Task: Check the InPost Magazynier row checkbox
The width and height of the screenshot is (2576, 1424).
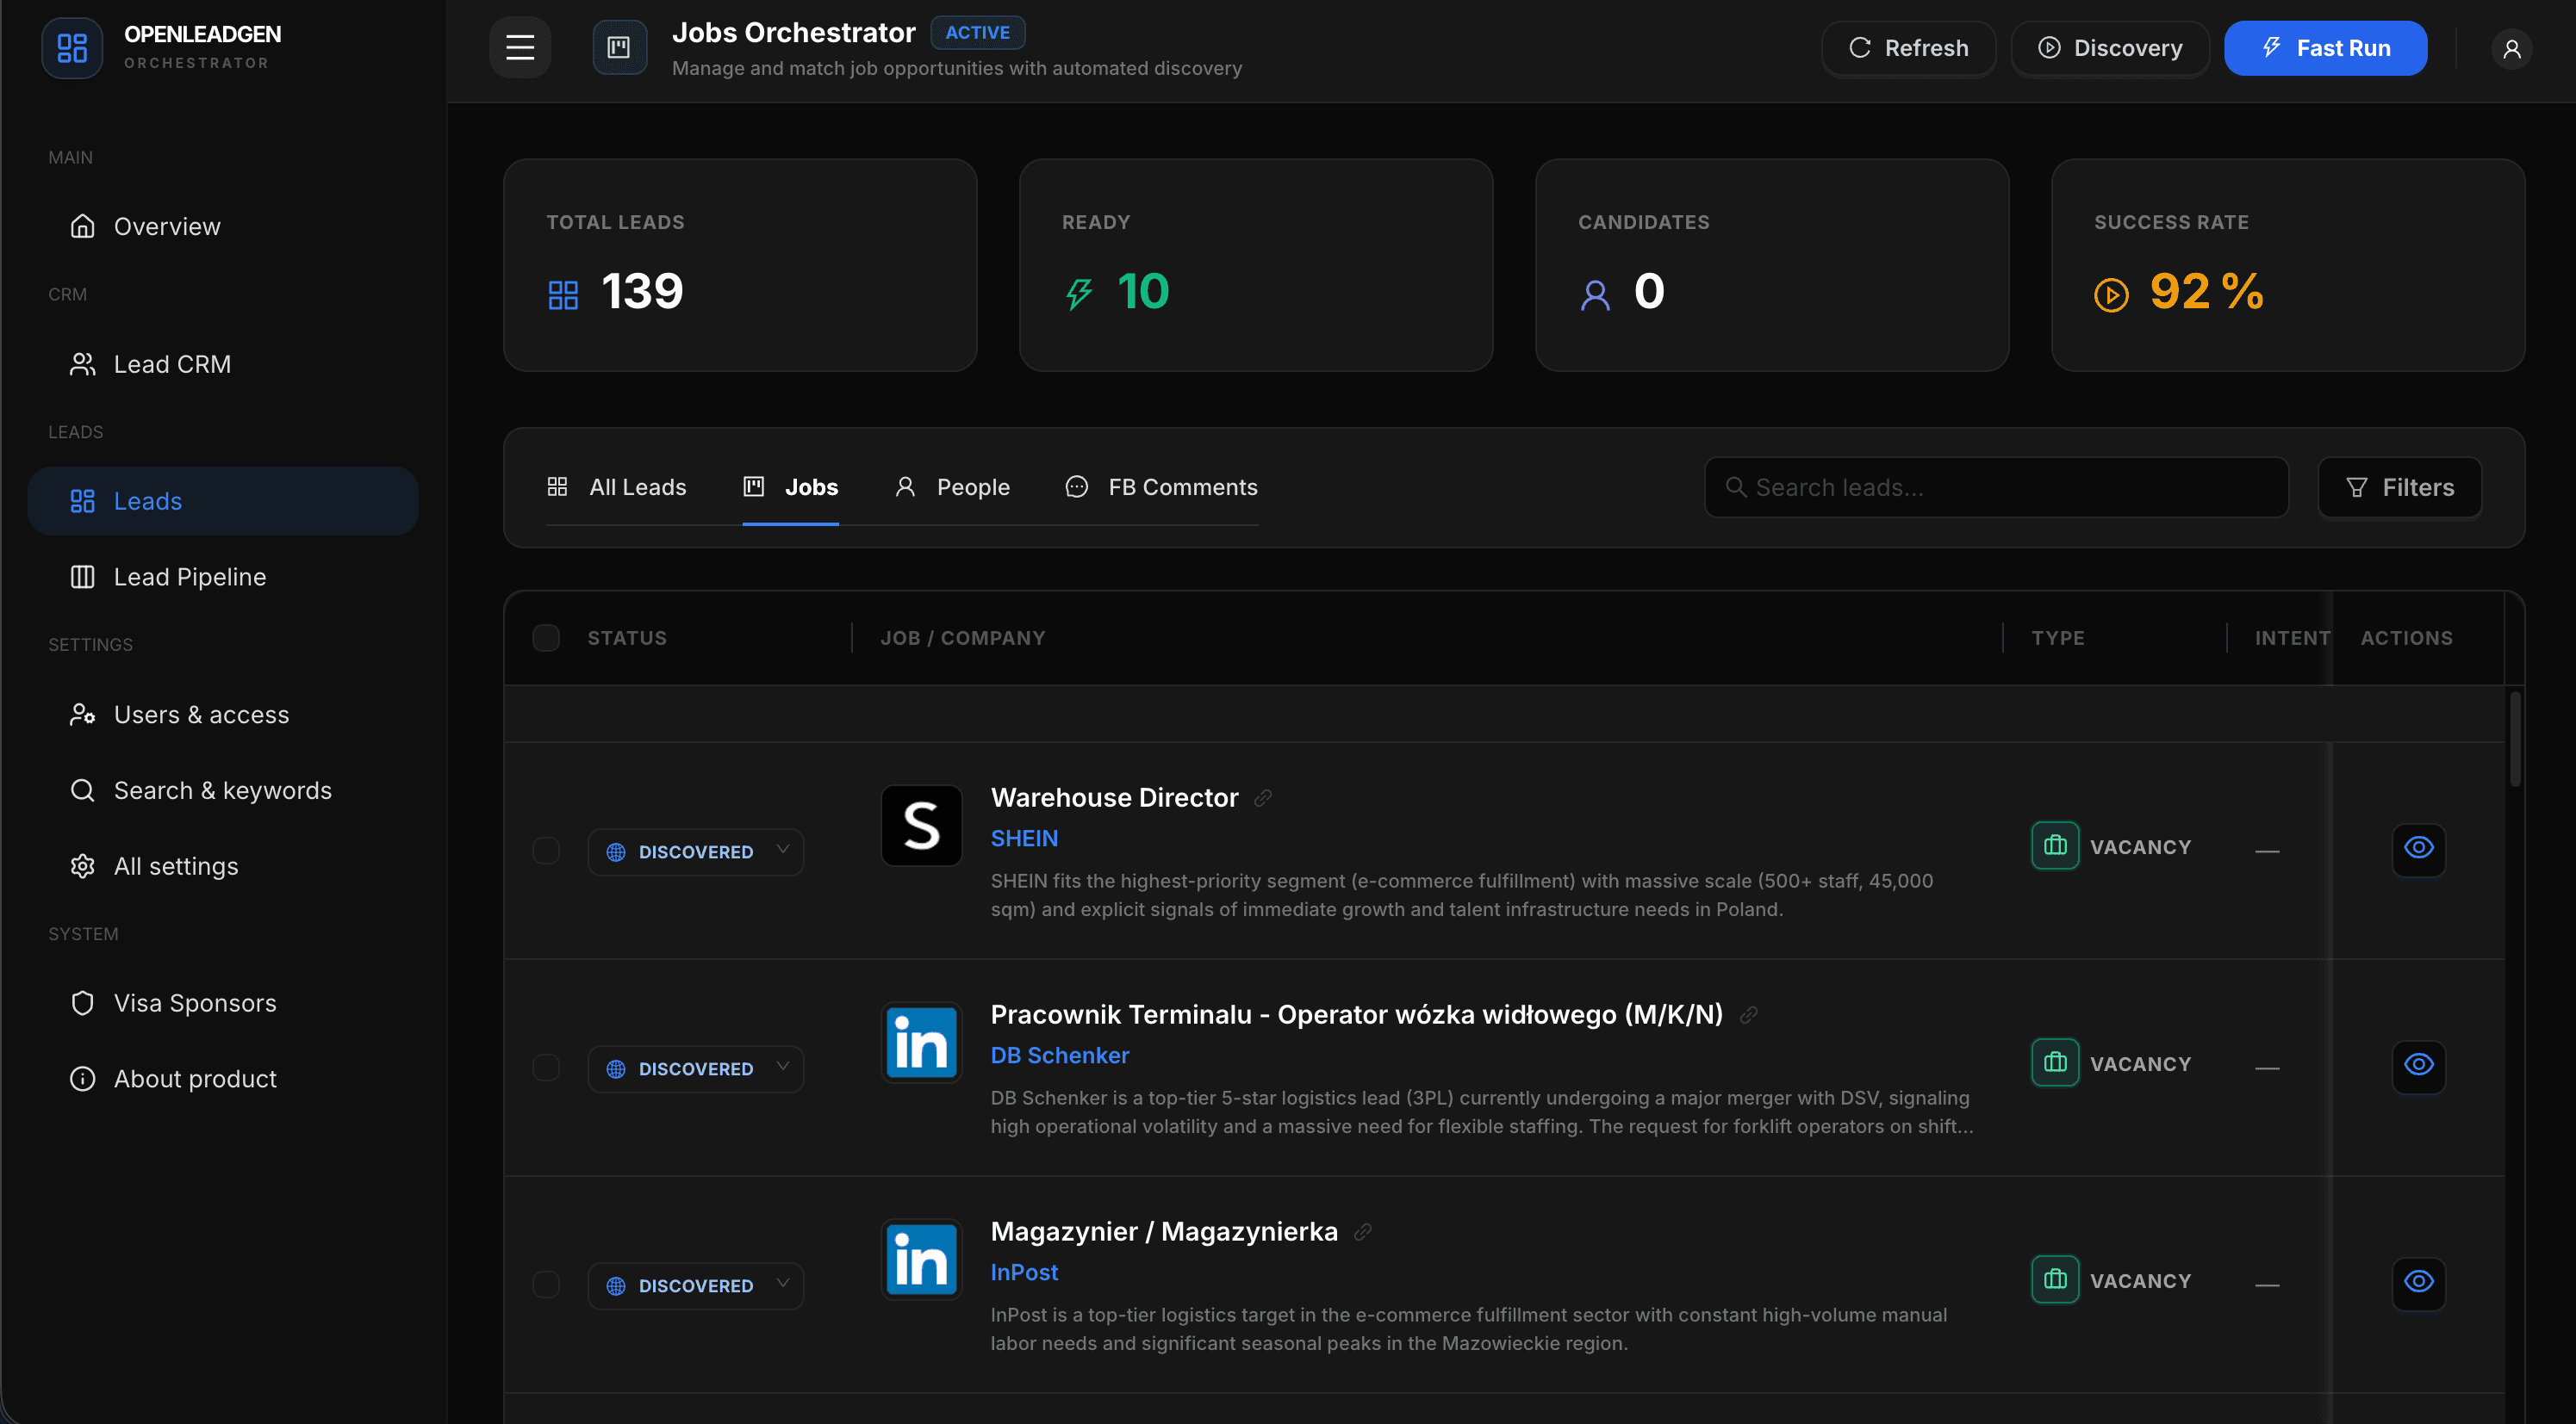Action: click(546, 1285)
